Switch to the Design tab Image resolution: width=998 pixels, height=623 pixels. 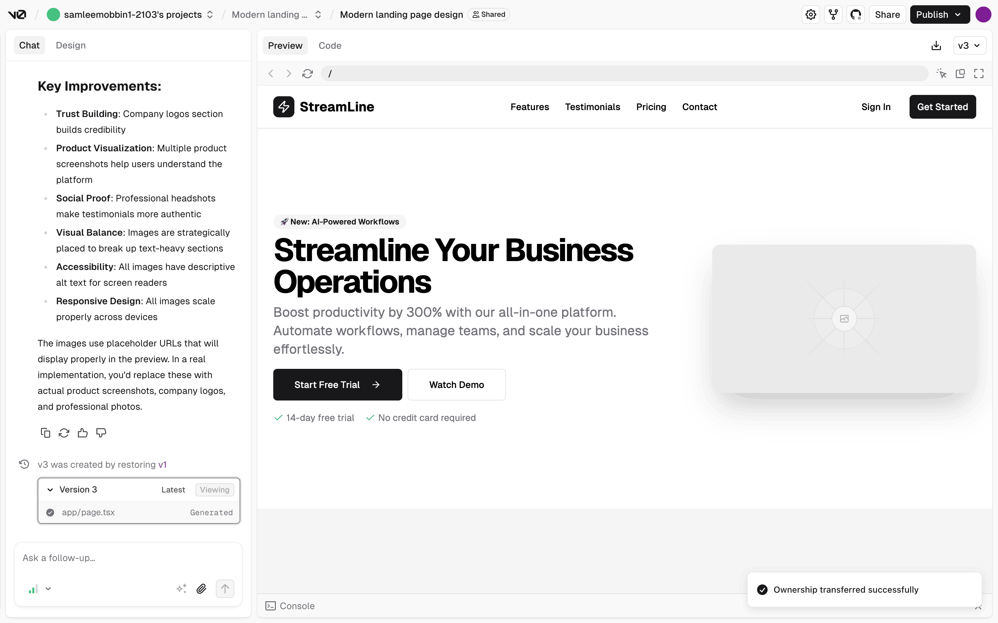click(x=71, y=45)
